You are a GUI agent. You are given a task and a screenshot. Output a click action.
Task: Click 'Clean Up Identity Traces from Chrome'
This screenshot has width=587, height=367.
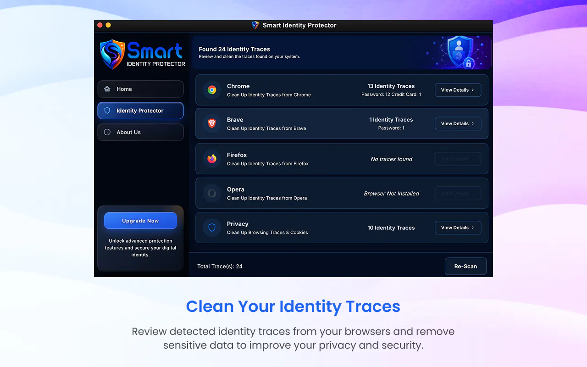269,95
